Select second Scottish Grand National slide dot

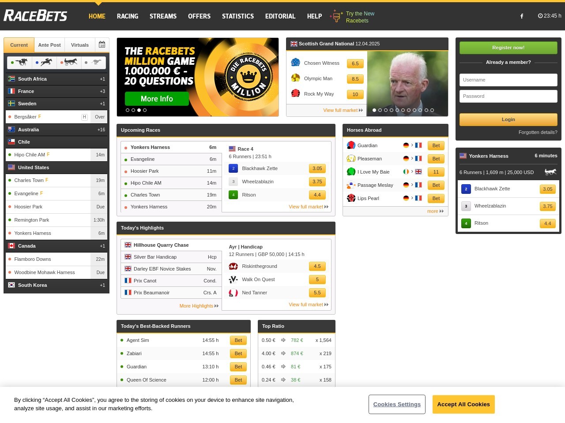point(380,110)
